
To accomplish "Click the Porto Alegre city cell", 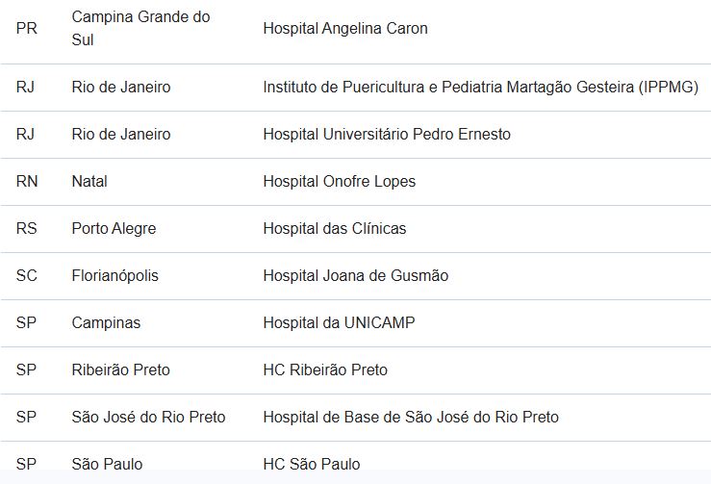I will click(114, 228).
